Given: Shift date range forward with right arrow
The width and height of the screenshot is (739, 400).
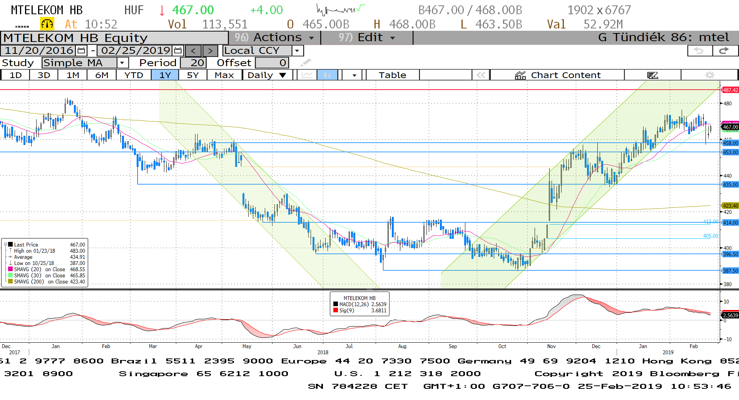Looking at the screenshot, I should 210,51.
